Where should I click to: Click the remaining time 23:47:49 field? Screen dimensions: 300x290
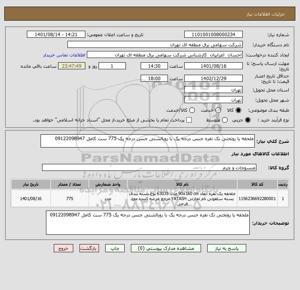tap(72, 66)
